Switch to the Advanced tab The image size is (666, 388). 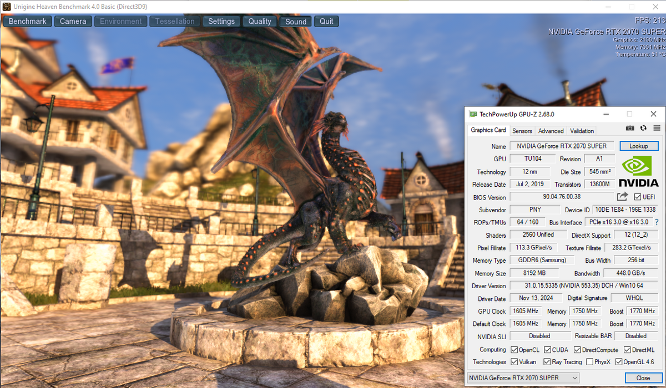click(551, 131)
